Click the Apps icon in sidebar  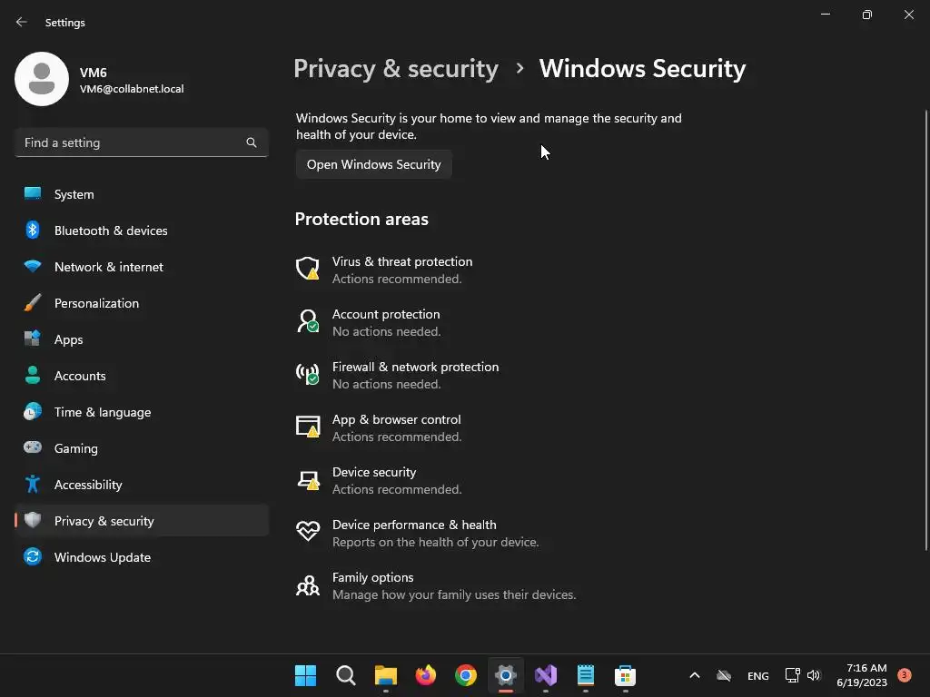pos(33,339)
